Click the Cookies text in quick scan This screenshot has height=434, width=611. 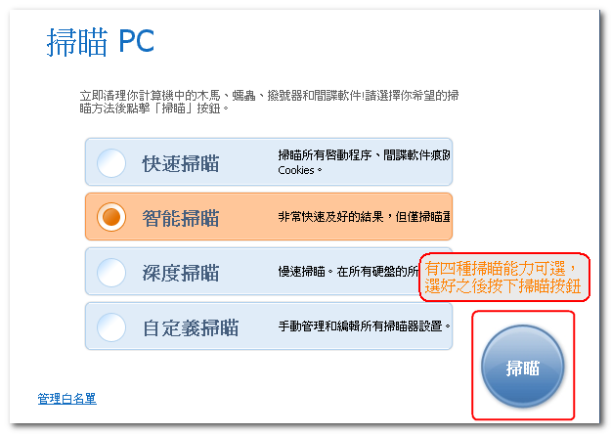300,170
